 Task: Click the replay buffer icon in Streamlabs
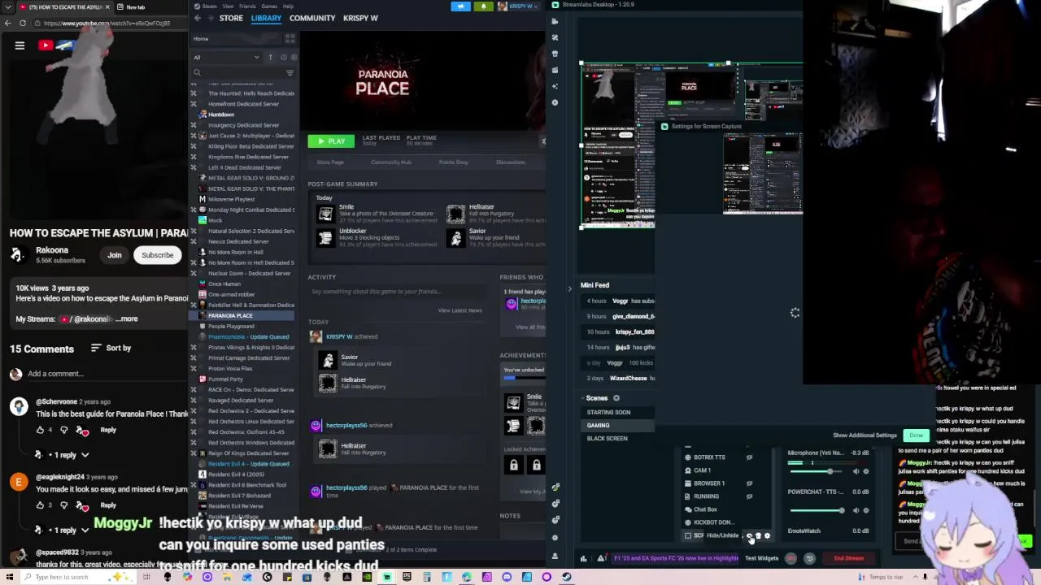[809, 558]
